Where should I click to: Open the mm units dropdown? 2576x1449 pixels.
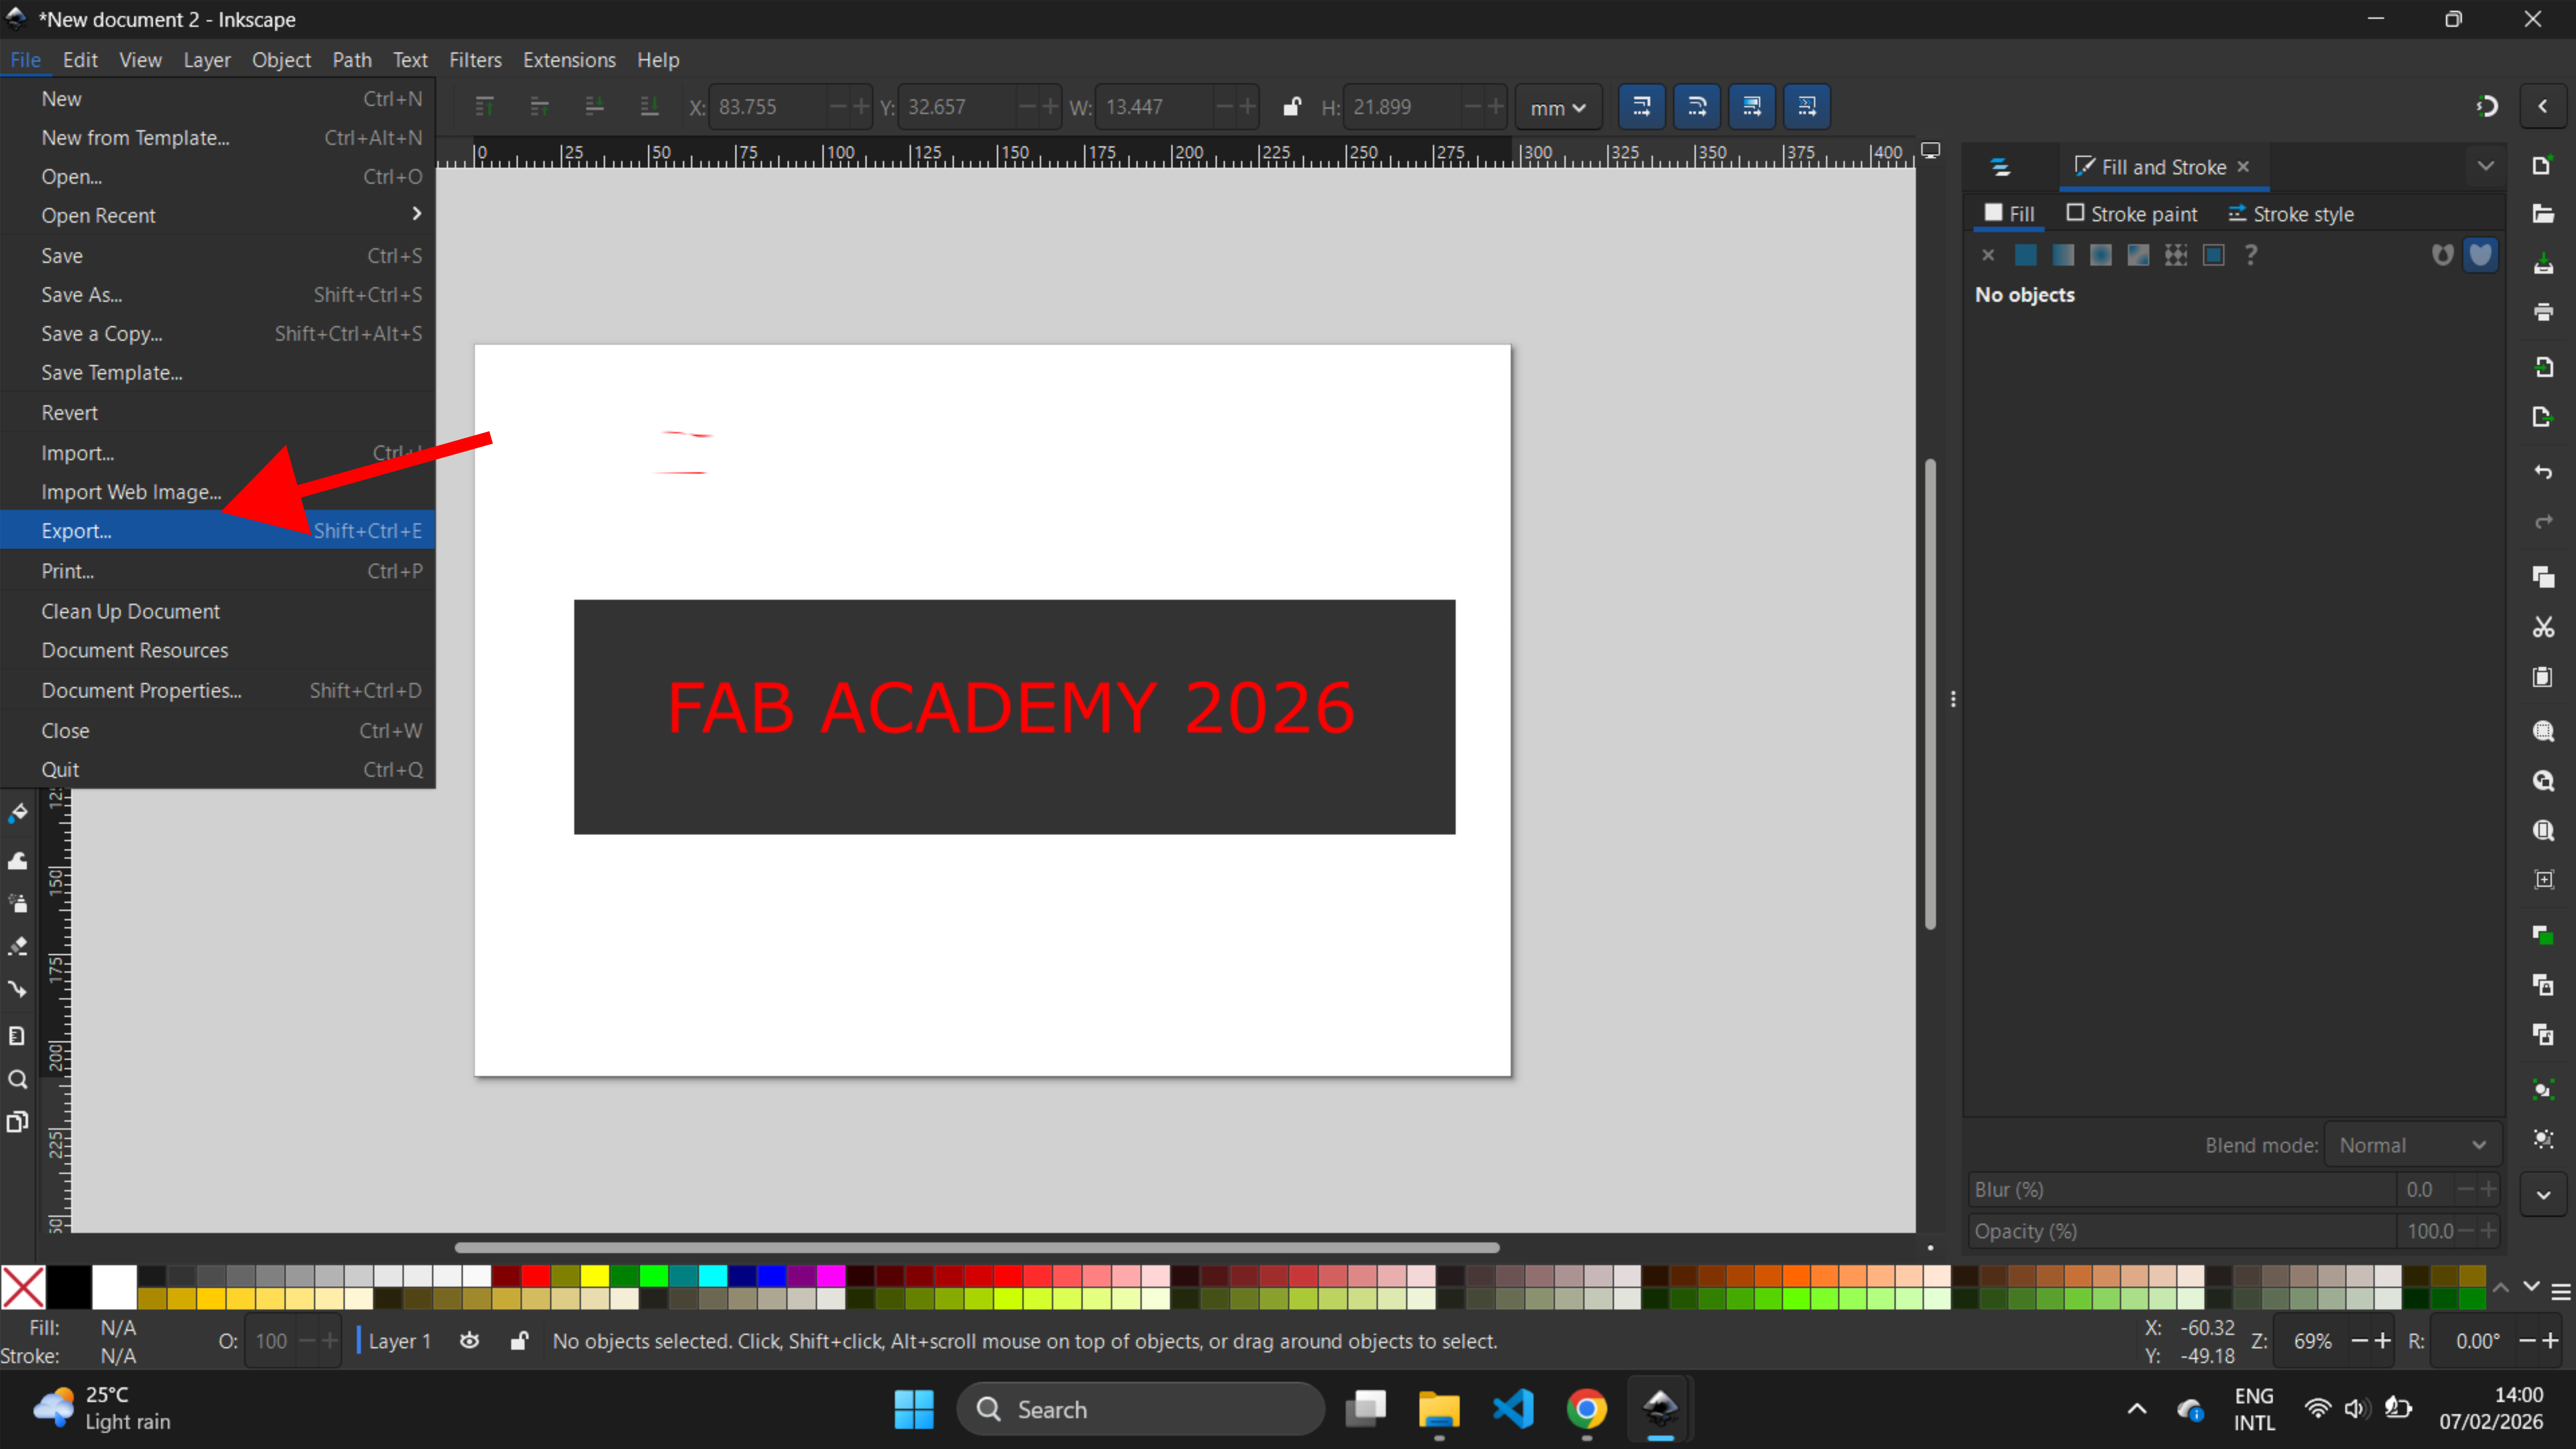(1557, 107)
